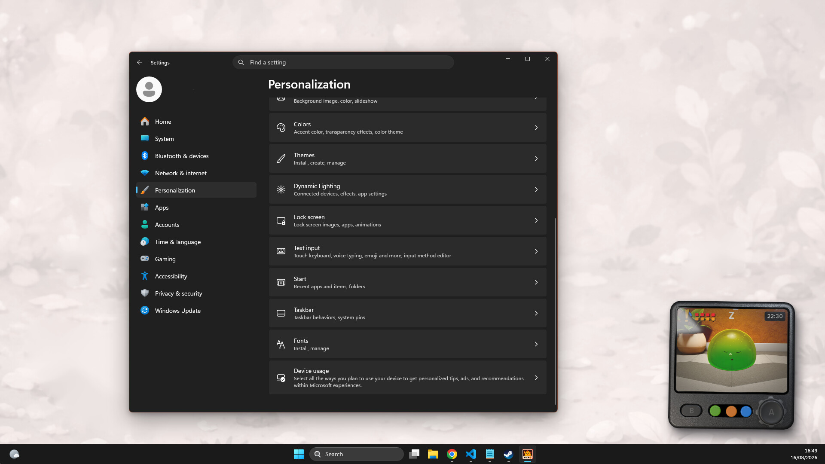Open the Taskbar behaviors row

point(407,313)
